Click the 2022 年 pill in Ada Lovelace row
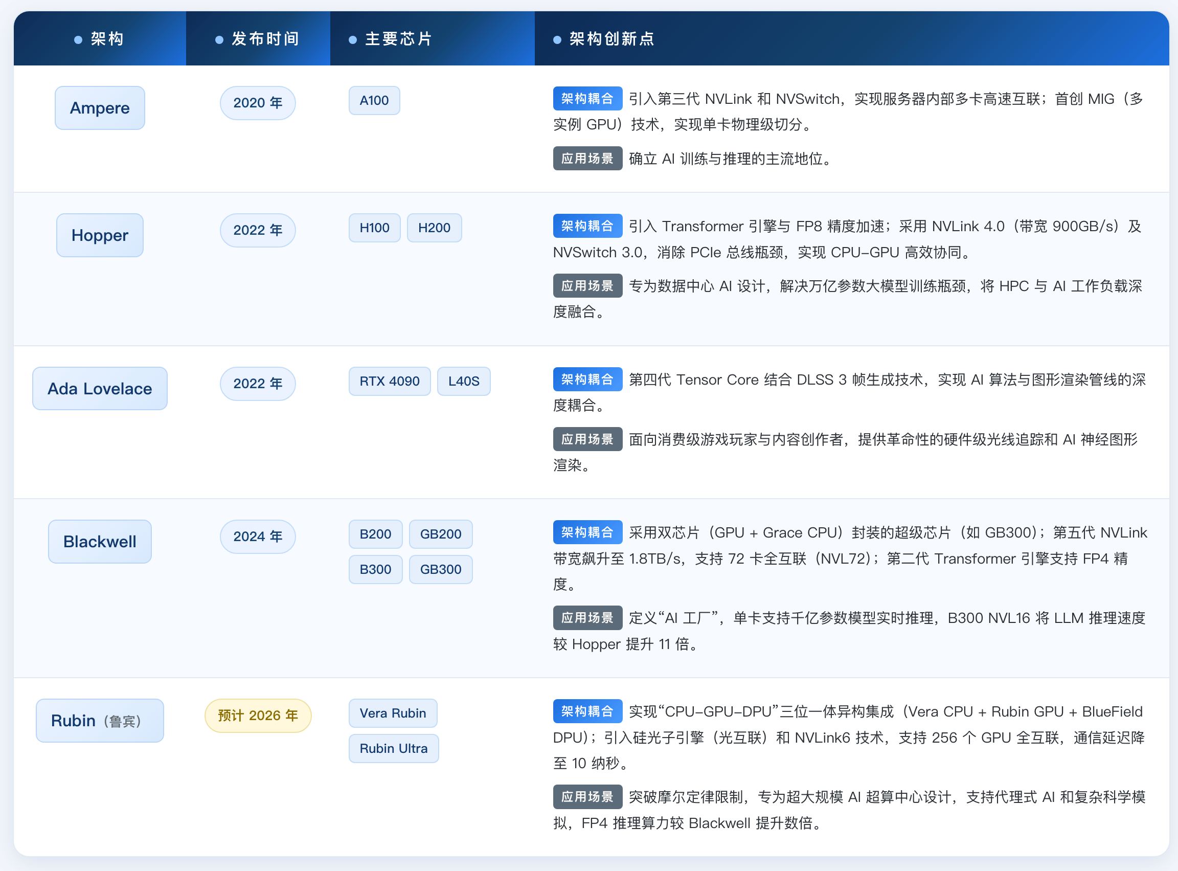Viewport: 1178px width, 871px height. pos(258,383)
